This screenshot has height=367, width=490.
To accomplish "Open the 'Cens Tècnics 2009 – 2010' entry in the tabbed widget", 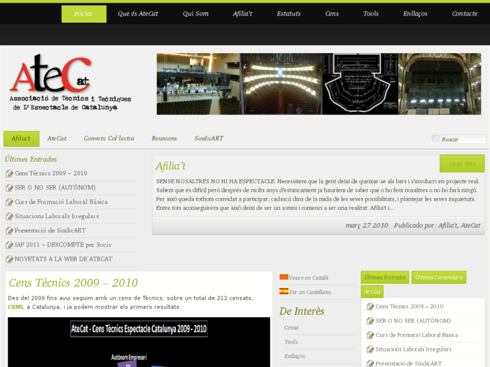I will tap(410, 306).
